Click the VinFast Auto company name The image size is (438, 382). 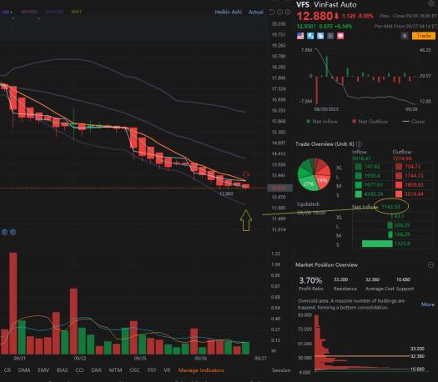point(335,5)
